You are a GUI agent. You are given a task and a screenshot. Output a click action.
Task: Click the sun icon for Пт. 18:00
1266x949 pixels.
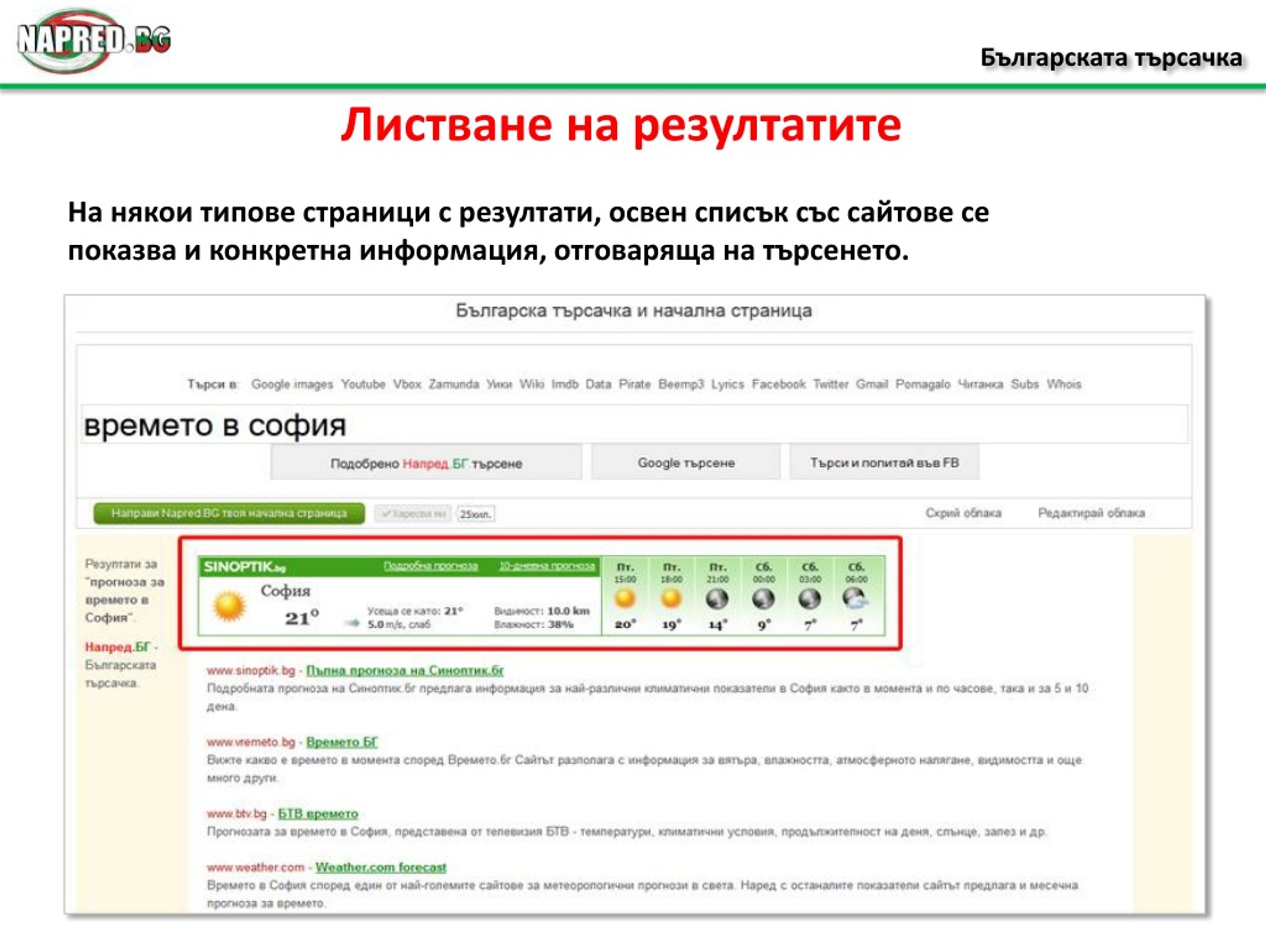click(672, 599)
